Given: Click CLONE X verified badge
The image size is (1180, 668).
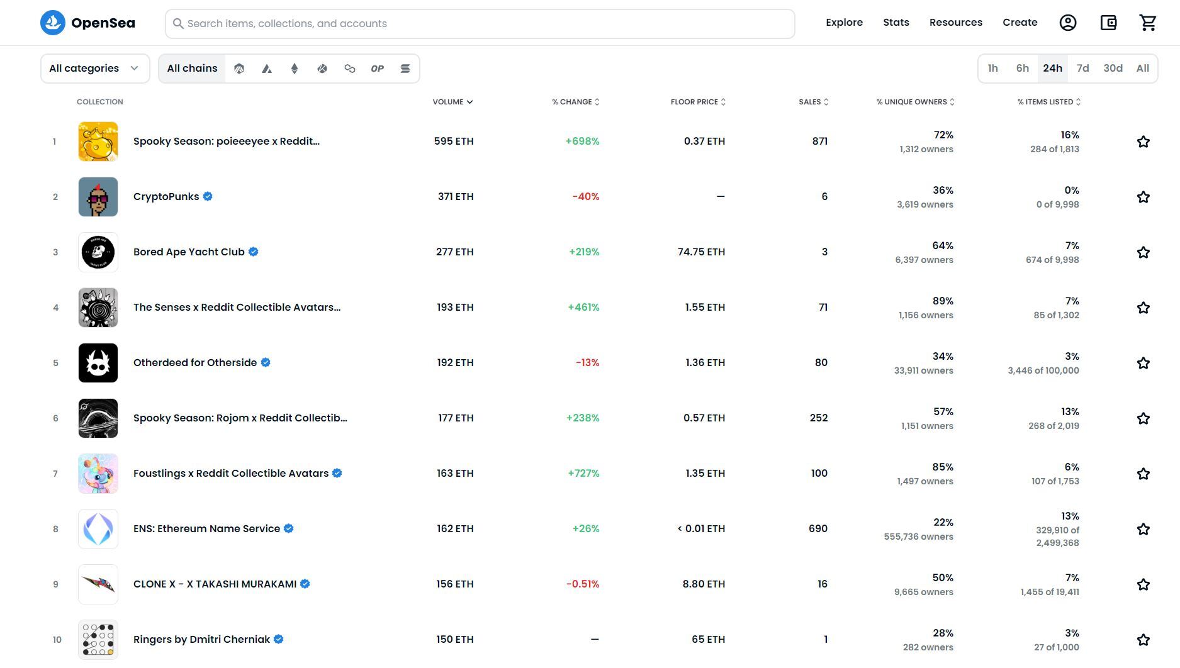Looking at the screenshot, I should (x=305, y=584).
